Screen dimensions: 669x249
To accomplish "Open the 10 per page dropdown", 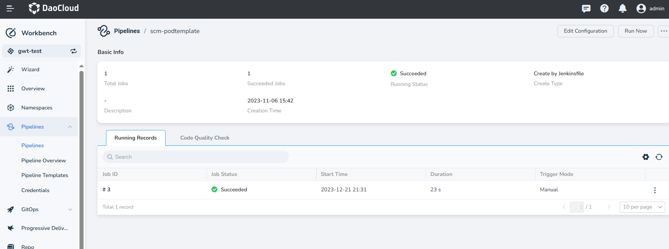I will [x=642, y=207].
